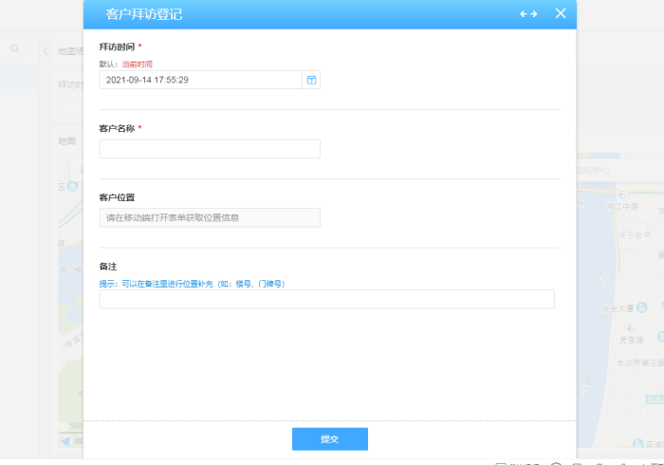The width and height of the screenshot is (664, 465).
Task: Click the map arrow icon at bottom-left corner
Action: 65,440
